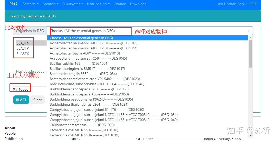This screenshot has height=142, width=277.
Task: Open the Organism in DEG select box
Action: click(x=150, y=31)
